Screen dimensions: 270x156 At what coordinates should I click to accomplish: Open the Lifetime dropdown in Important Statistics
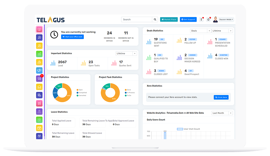click(126, 53)
